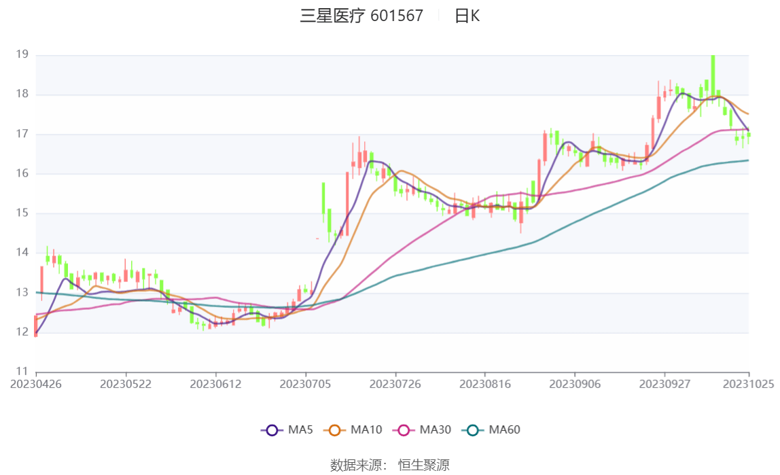Hide the MA10 series via its text label
The width and height of the screenshot is (780, 475).
click(367, 430)
